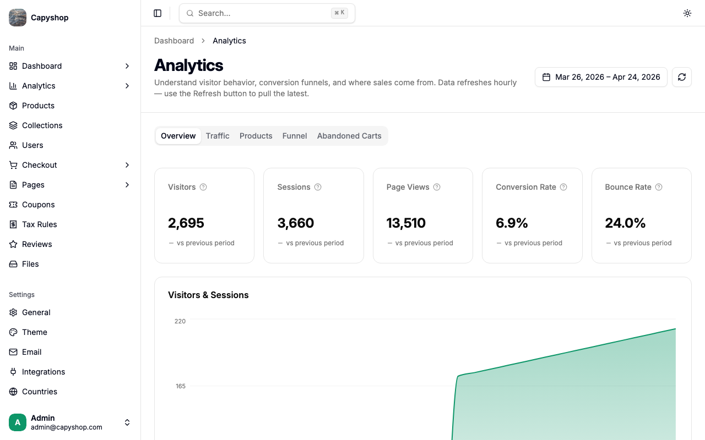Open the Funnel tab
The width and height of the screenshot is (705, 440).
295,136
